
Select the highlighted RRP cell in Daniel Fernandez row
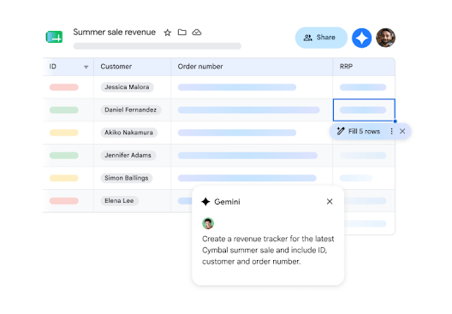click(x=364, y=110)
